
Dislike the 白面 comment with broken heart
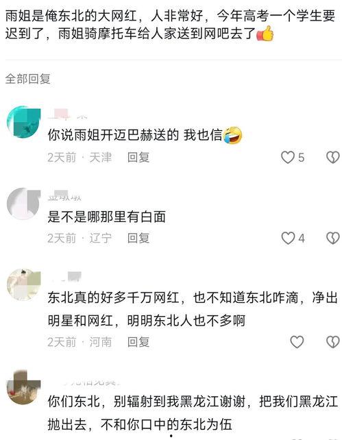tap(333, 239)
